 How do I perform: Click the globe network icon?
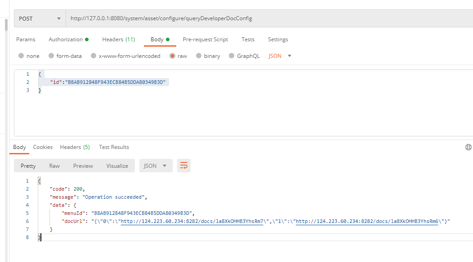point(468,147)
